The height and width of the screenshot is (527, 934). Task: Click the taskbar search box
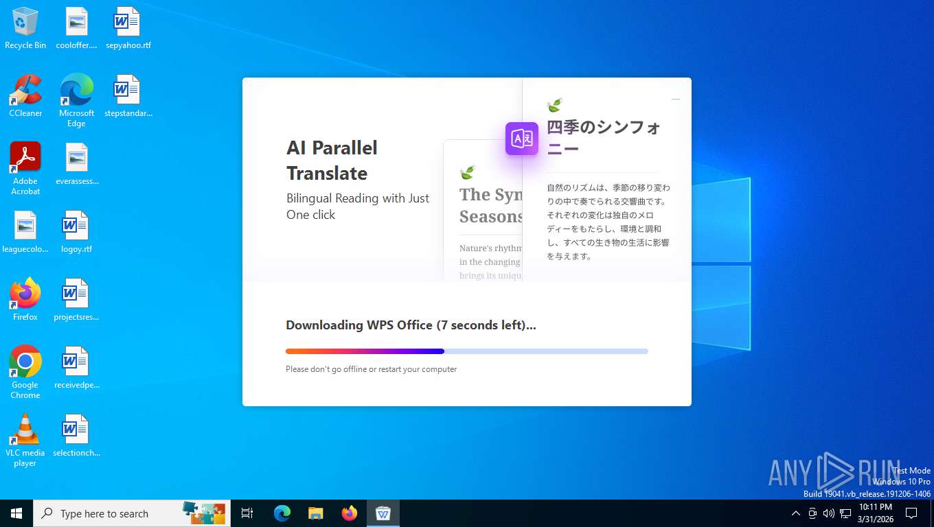[x=132, y=513]
